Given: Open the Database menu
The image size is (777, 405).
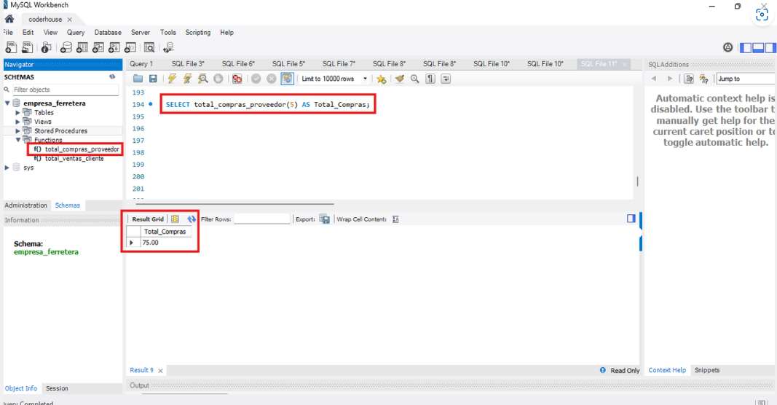Looking at the screenshot, I should pos(108,32).
